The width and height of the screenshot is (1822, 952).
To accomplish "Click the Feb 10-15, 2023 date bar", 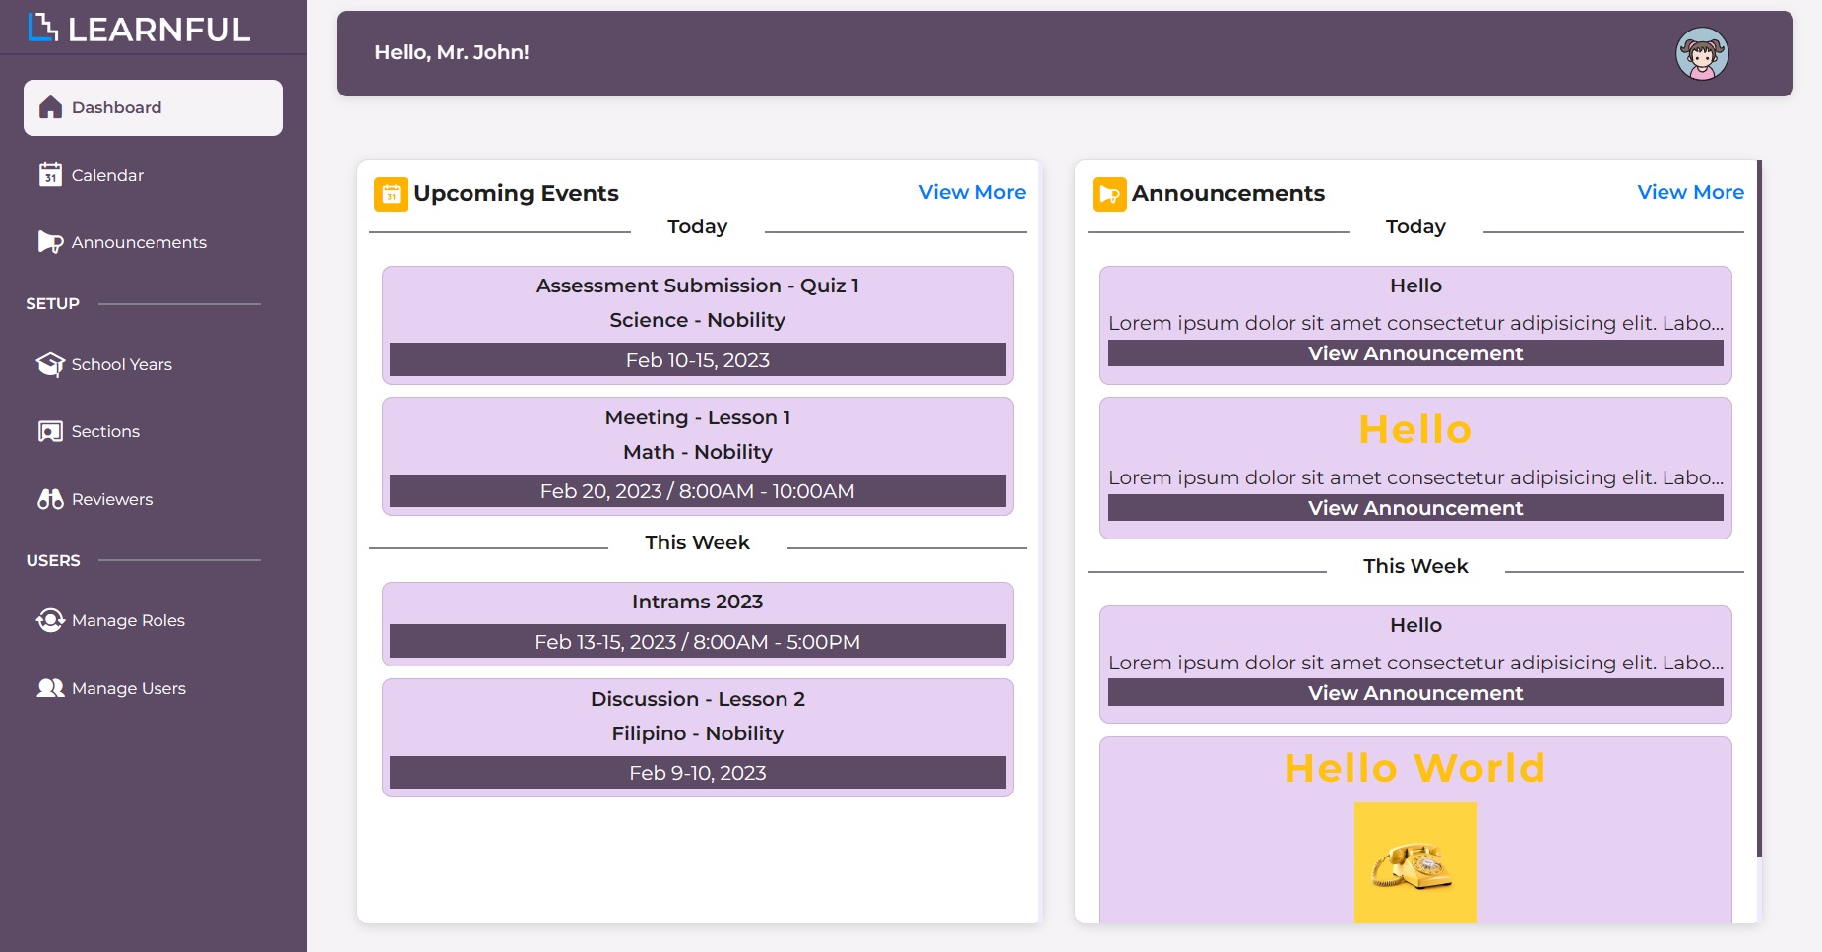I will [x=697, y=359].
